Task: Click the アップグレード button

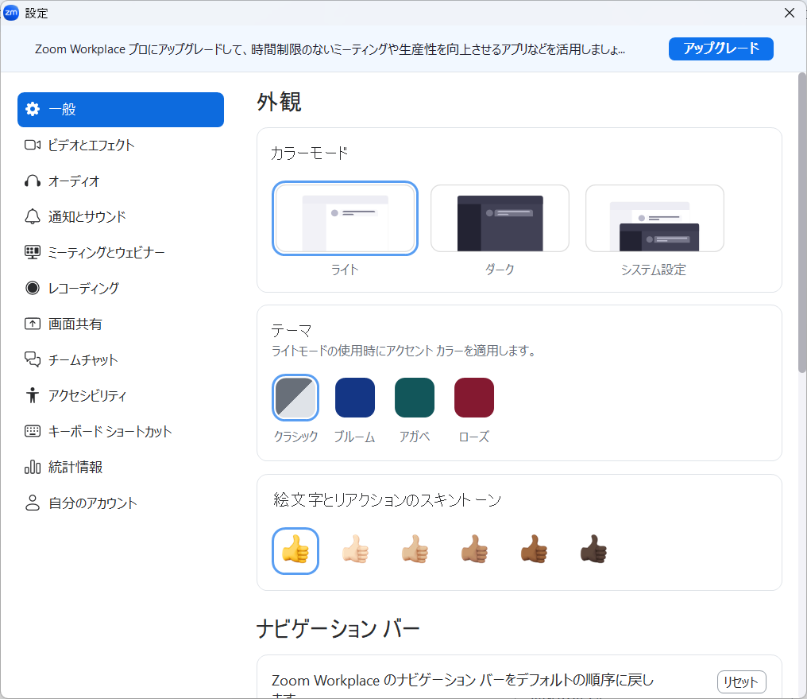Action: click(721, 49)
